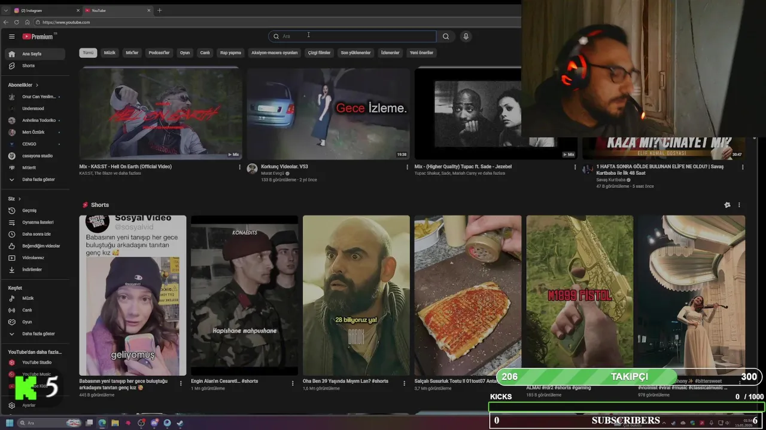Reload the page with the refresh icon
This screenshot has width=766, height=430.
click(17, 22)
